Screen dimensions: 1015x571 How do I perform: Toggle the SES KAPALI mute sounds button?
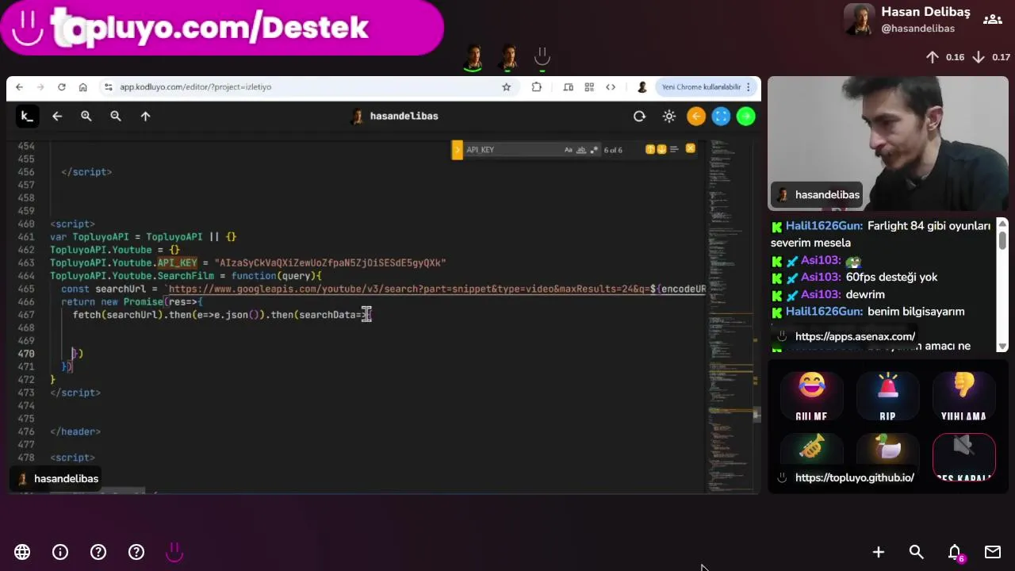click(963, 458)
